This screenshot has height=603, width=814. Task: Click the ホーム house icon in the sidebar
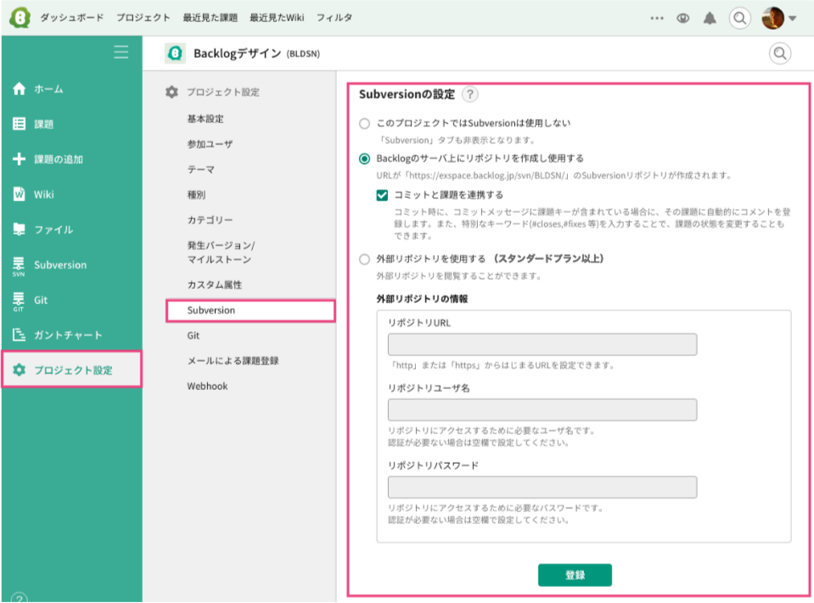(20, 89)
